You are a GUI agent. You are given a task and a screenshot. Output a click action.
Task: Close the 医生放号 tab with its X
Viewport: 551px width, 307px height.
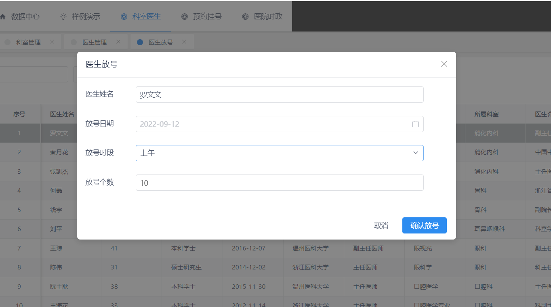(x=184, y=42)
